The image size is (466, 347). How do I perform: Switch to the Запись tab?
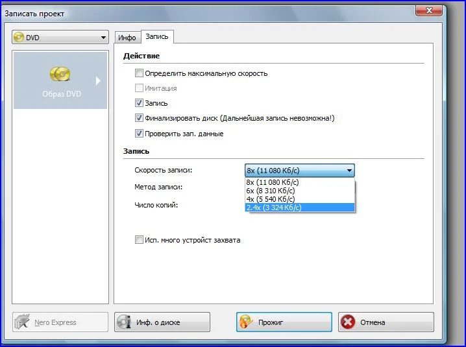coord(157,36)
